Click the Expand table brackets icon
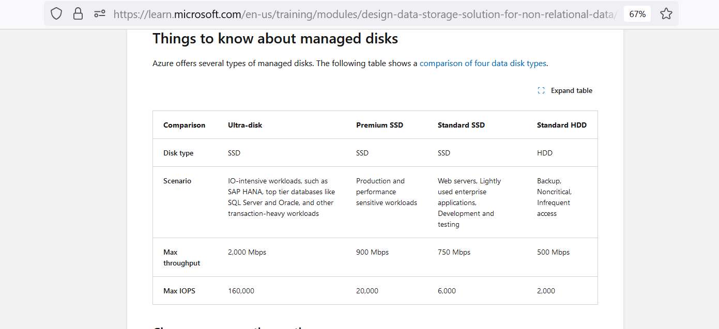 tap(541, 90)
